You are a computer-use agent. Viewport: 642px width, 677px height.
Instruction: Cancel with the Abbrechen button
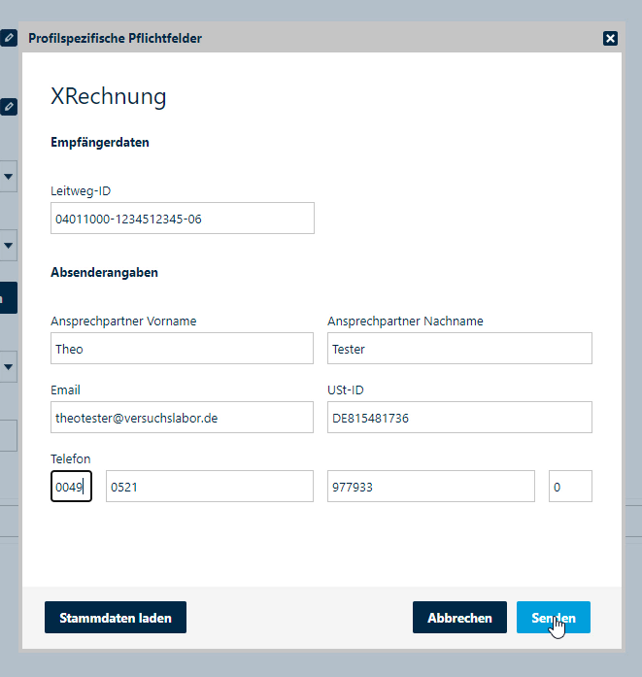pos(459,618)
